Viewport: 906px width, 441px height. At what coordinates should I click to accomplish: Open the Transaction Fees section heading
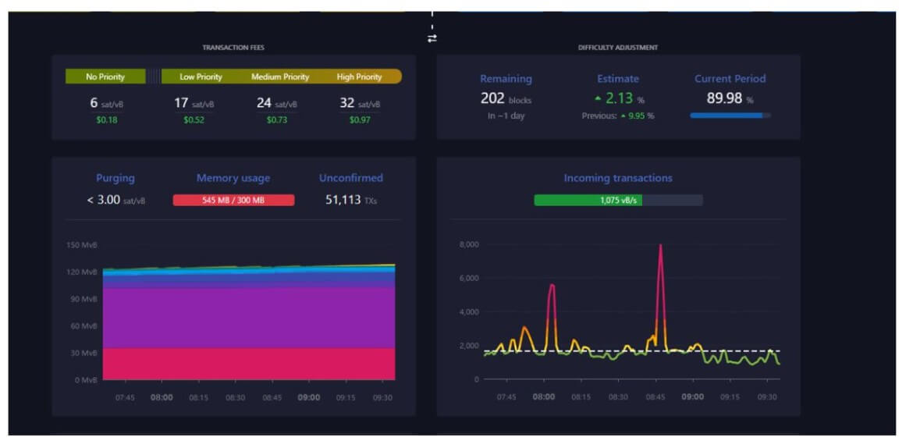233,48
